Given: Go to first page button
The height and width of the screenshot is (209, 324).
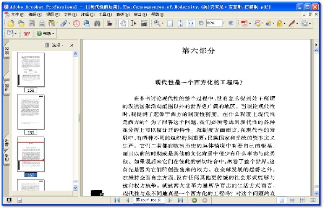Looking at the screenshot, I should 117,200.
